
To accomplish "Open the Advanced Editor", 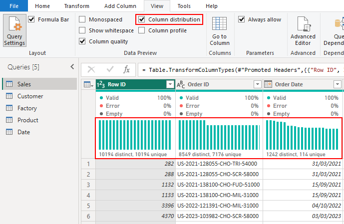I will (303, 31).
